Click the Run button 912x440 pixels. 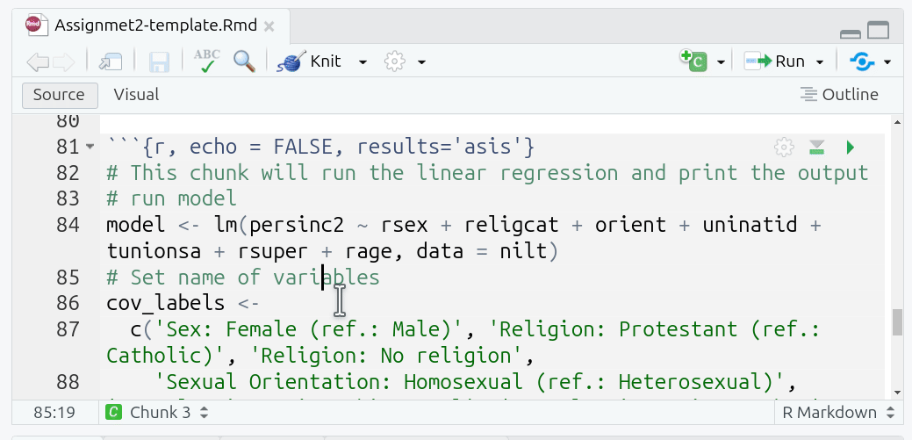[x=775, y=61]
